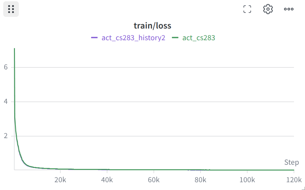Click the panel resize handle in corner

pyautogui.click(x=303, y=188)
